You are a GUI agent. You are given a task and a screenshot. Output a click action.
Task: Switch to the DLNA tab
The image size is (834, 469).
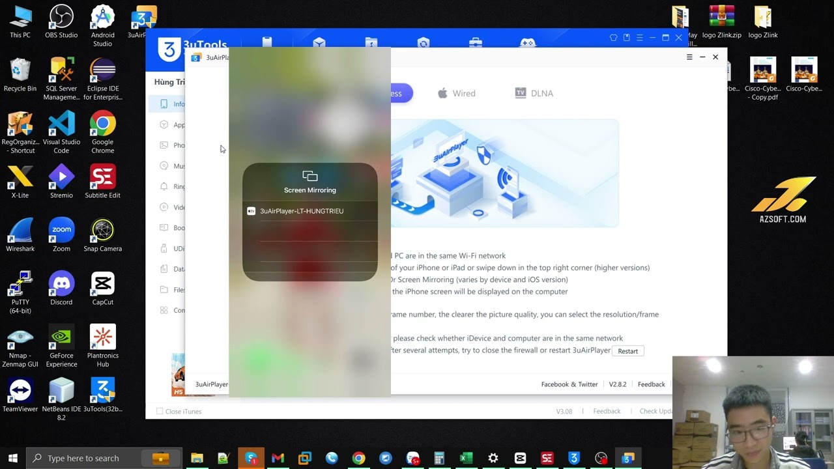(534, 93)
